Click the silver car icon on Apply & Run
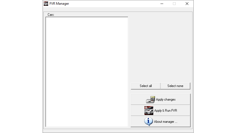 pyautogui.click(x=149, y=111)
